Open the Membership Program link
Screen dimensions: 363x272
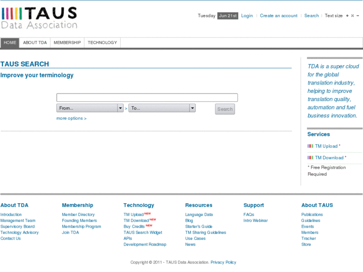click(x=81, y=227)
